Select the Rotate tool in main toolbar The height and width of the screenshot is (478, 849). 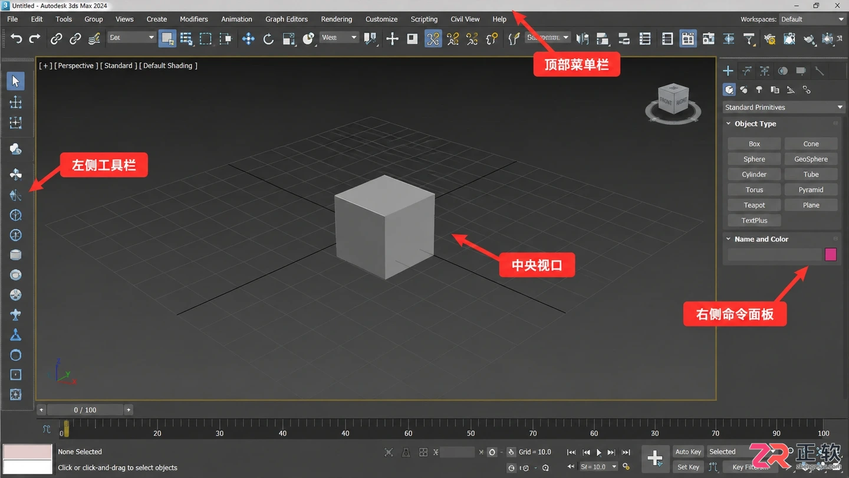268,39
